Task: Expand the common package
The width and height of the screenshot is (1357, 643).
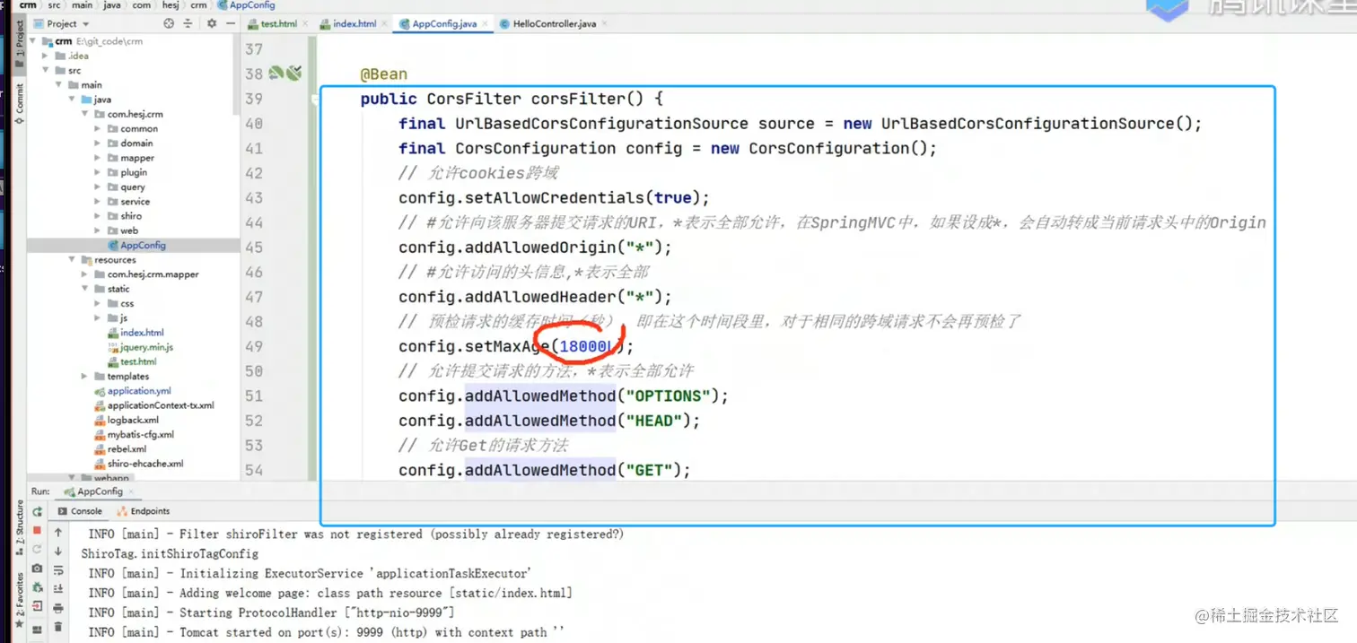Action: pos(98,128)
